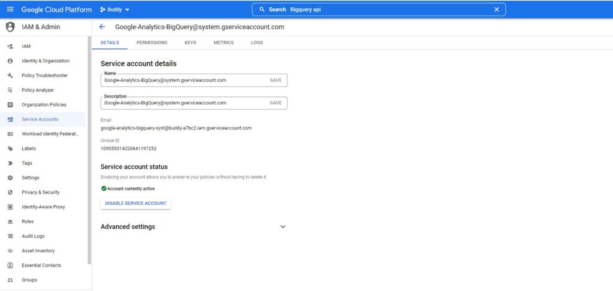
Task: Open Privacy & Security page
Action: pyautogui.click(x=41, y=192)
